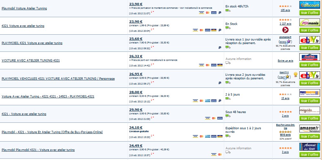This screenshot has height=160, width=322.
Task: Click the eBay logo in the 26,95 € row
Action: tap(309, 75)
